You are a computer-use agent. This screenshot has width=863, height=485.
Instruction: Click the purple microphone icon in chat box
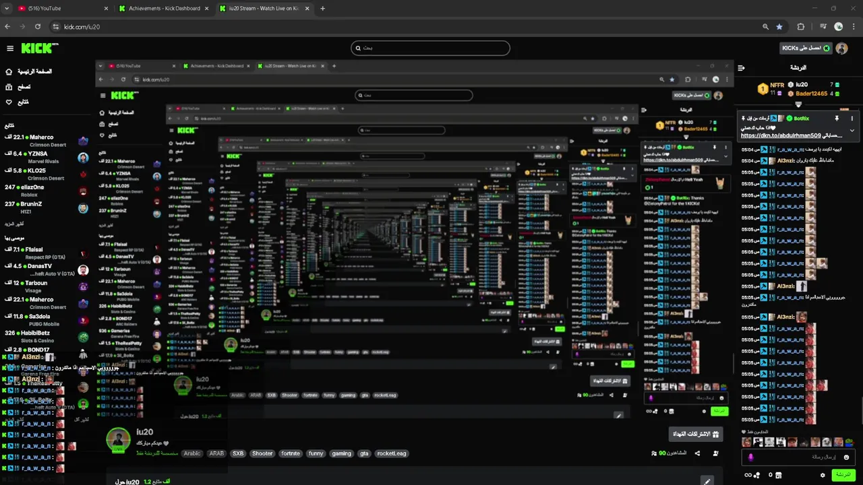click(x=750, y=457)
